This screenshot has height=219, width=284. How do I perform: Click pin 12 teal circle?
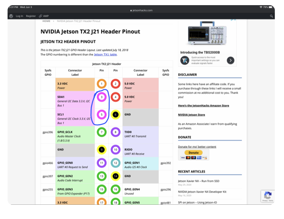pos(116,163)
